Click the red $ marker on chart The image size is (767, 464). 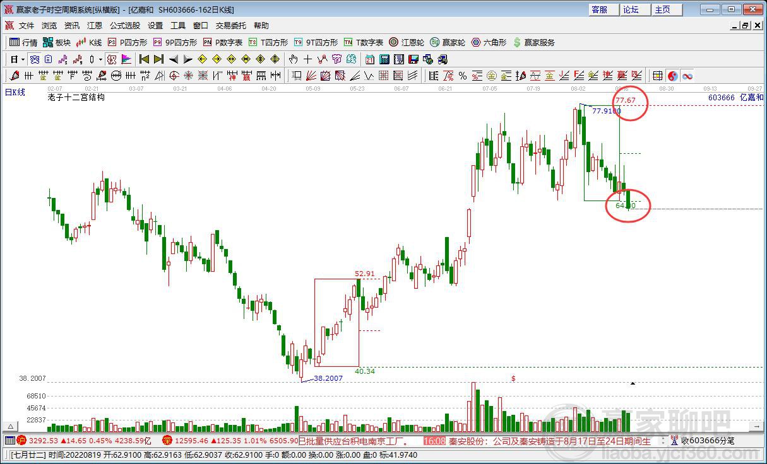513,378
